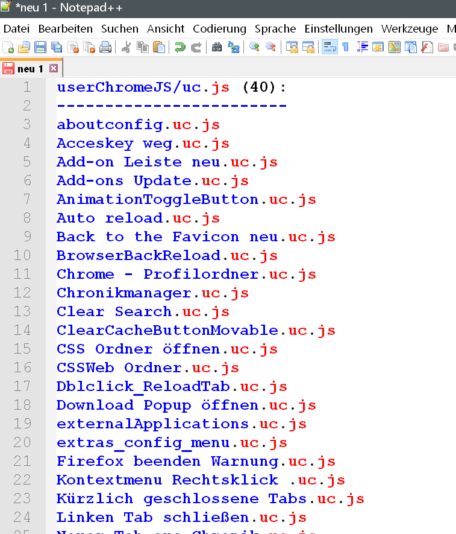Click the line 'Auto reload.uc.js'
The height and width of the screenshot is (534, 456).
coord(138,218)
